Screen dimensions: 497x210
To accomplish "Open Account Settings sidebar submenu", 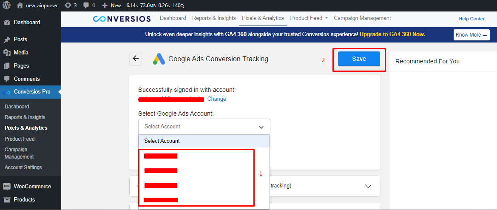I will (23, 167).
